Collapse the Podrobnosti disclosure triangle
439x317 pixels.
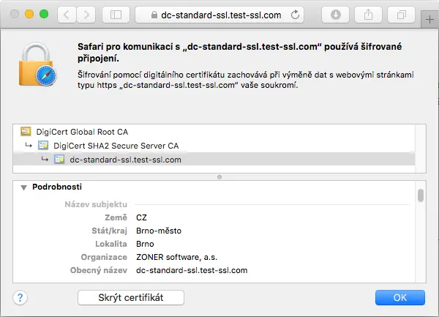pos(24,187)
